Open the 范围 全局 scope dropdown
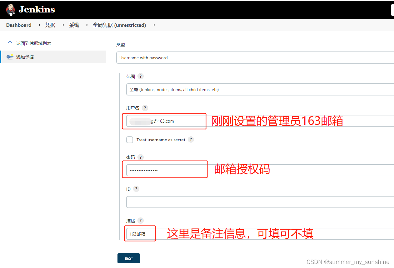 click(260, 90)
